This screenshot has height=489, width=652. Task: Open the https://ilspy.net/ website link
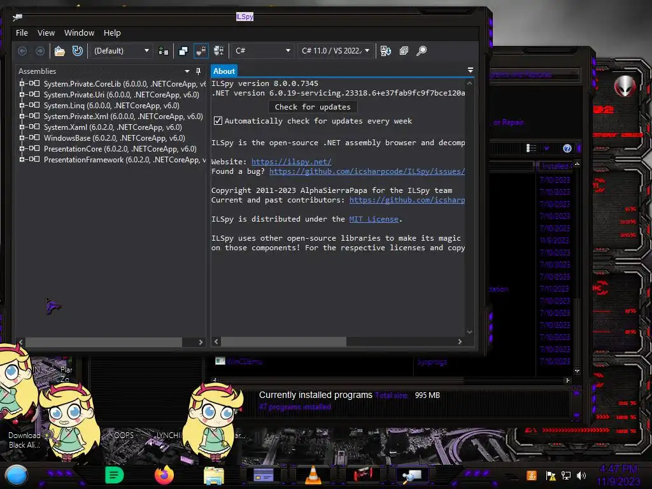click(x=291, y=162)
